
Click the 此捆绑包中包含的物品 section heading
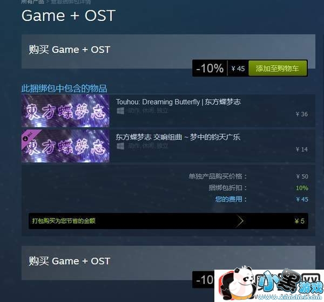pos(64,88)
